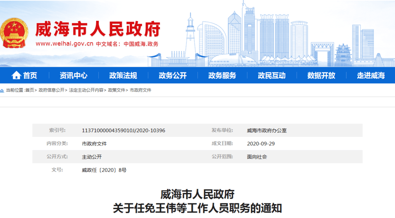The width and height of the screenshot is (395, 218).
Task: Click the 主动公开 disclosure method value
Action: (92, 157)
